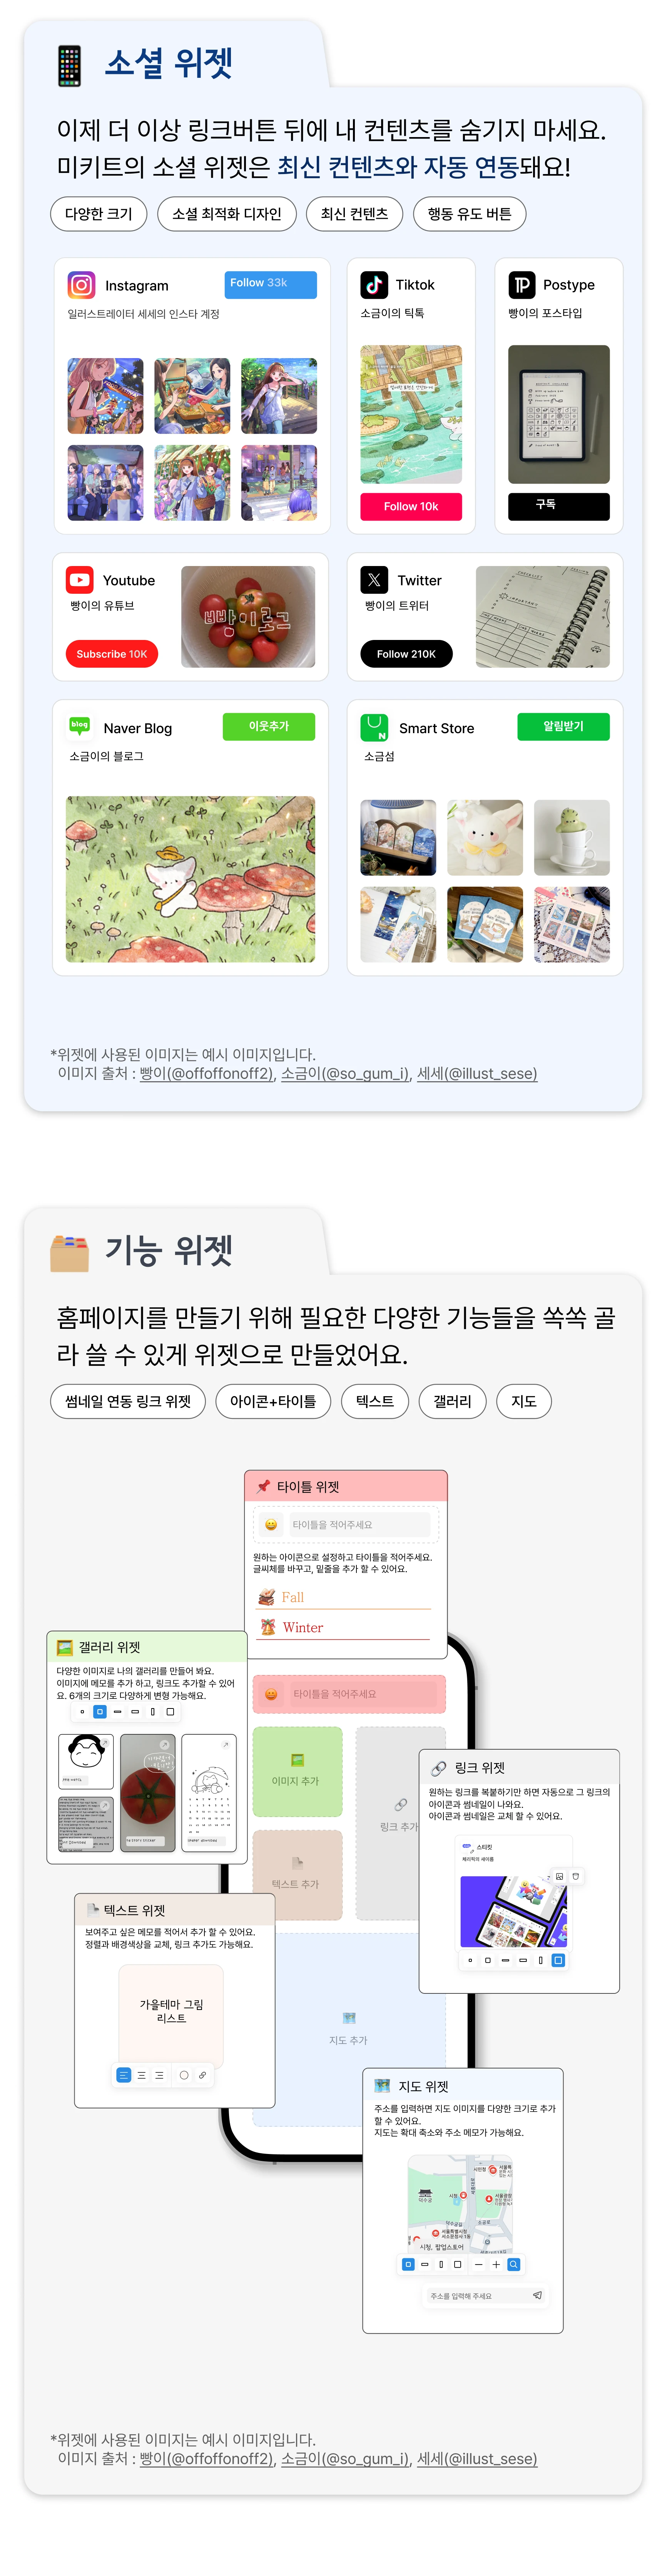Click Instagram Follow 33k button
Image resolution: width=662 pixels, height=2576 pixels.
pyautogui.click(x=270, y=284)
